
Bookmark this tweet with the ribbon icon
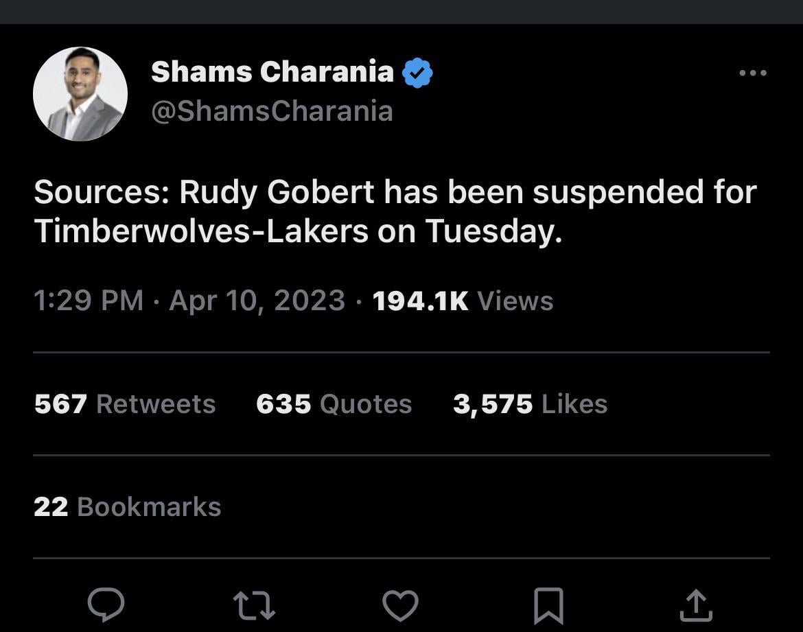548,606
